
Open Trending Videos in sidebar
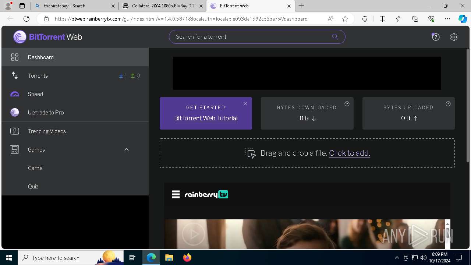(75, 131)
